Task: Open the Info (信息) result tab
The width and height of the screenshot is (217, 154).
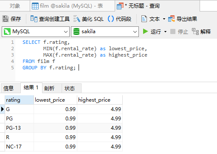Action: tap(11, 88)
